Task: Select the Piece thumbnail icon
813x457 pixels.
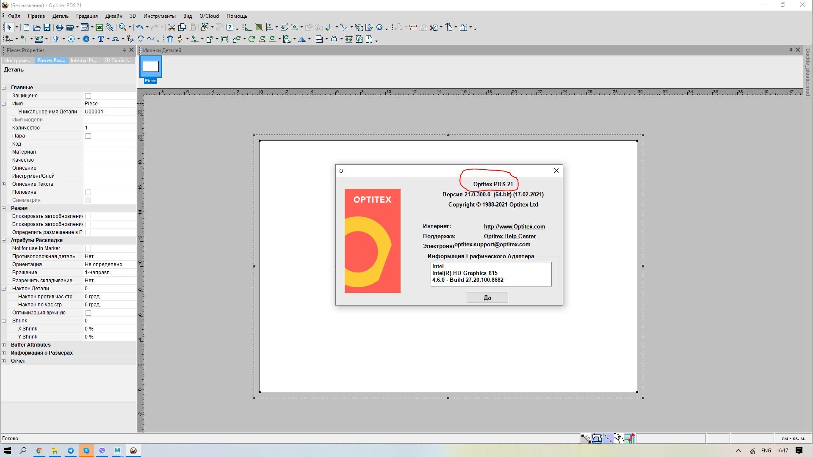Action: click(x=150, y=67)
